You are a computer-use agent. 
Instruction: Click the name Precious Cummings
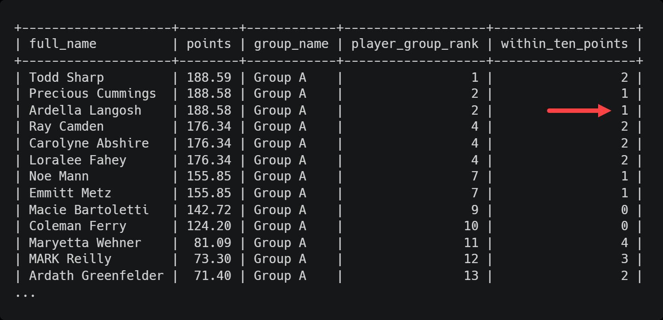coord(92,94)
